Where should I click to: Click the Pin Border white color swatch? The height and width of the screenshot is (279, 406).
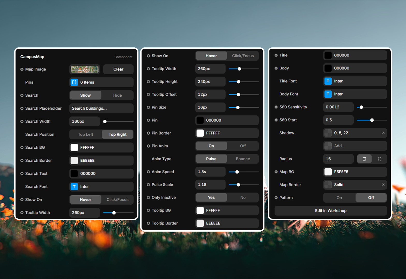tap(200, 133)
